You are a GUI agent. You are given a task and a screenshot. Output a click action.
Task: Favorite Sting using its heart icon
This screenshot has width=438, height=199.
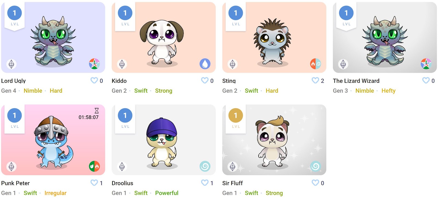point(315,80)
